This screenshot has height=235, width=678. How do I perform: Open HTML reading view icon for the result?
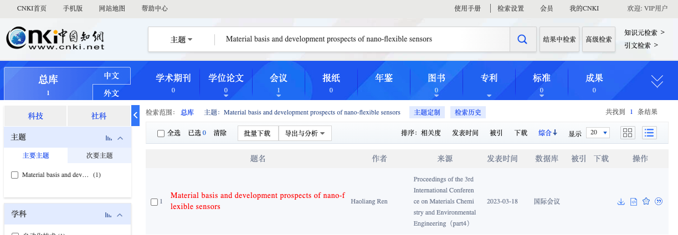point(634,202)
